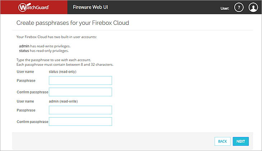
Task: Click the Passphrase label under status user
Action: click(26, 81)
